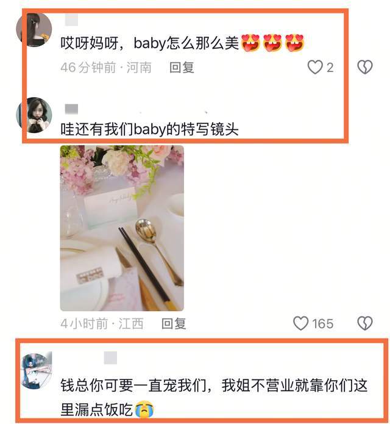Tap the timestamp 46分钟前 · 河南
This screenshot has width=390, height=424.
pyautogui.click(x=106, y=67)
